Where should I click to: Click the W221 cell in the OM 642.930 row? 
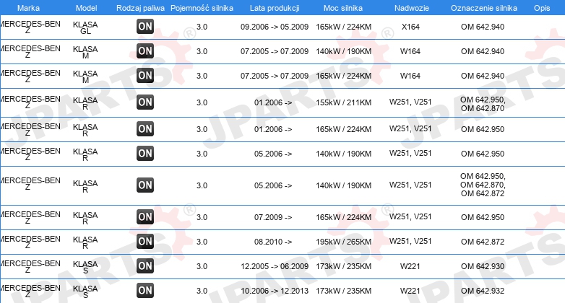point(410,266)
